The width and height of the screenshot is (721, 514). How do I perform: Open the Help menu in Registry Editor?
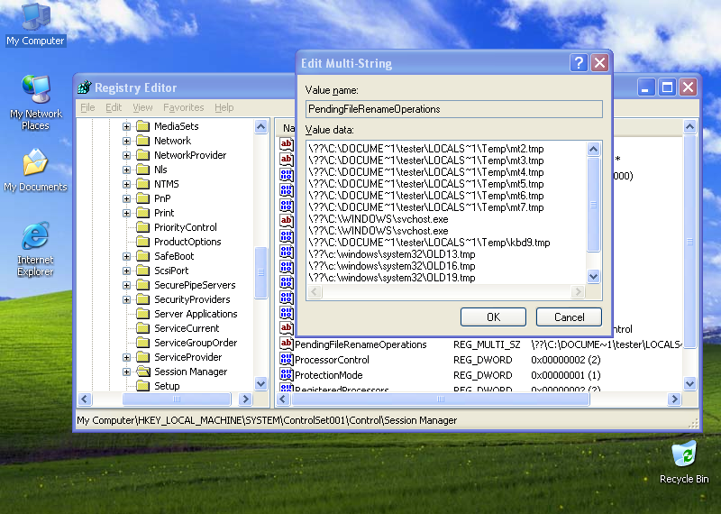[224, 107]
